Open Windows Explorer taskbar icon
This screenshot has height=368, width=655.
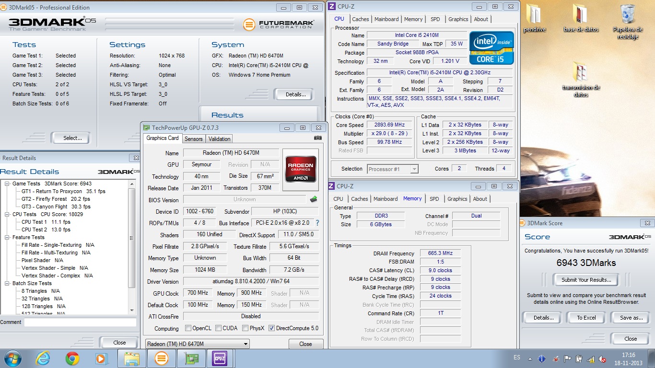[132, 358]
